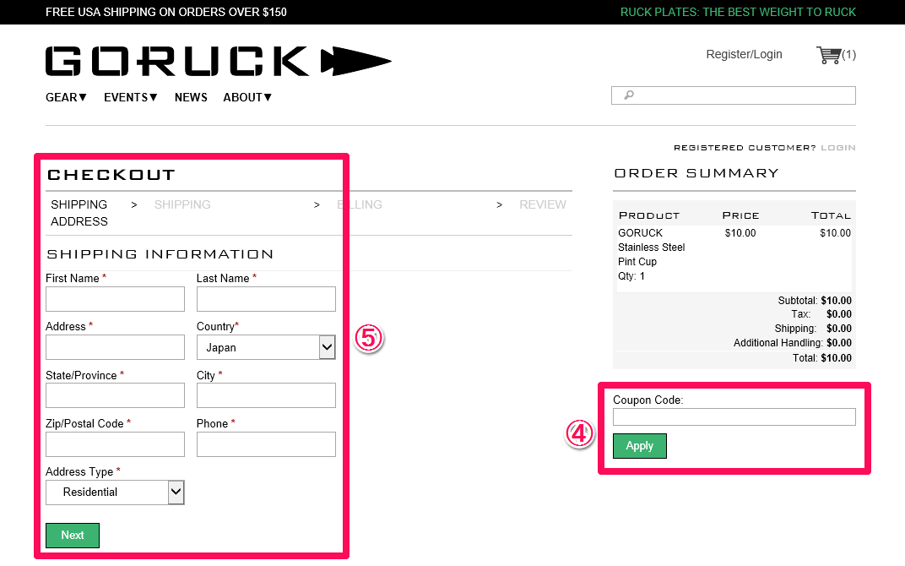Click the Phone input field
This screenshot has height=566, width=905.
(x=266, y=444)
